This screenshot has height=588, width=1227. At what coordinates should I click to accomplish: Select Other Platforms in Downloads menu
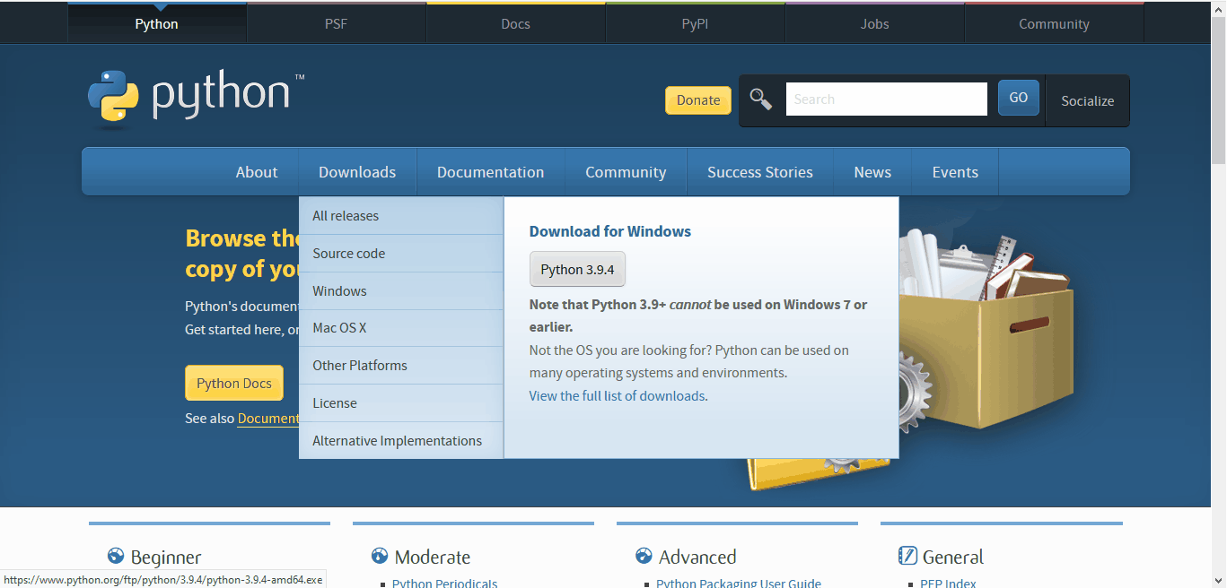[x=401, y=366]
